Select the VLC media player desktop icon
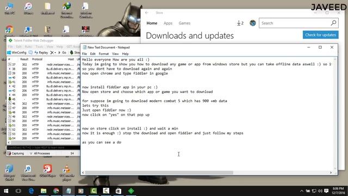 [x=66, y=173]
